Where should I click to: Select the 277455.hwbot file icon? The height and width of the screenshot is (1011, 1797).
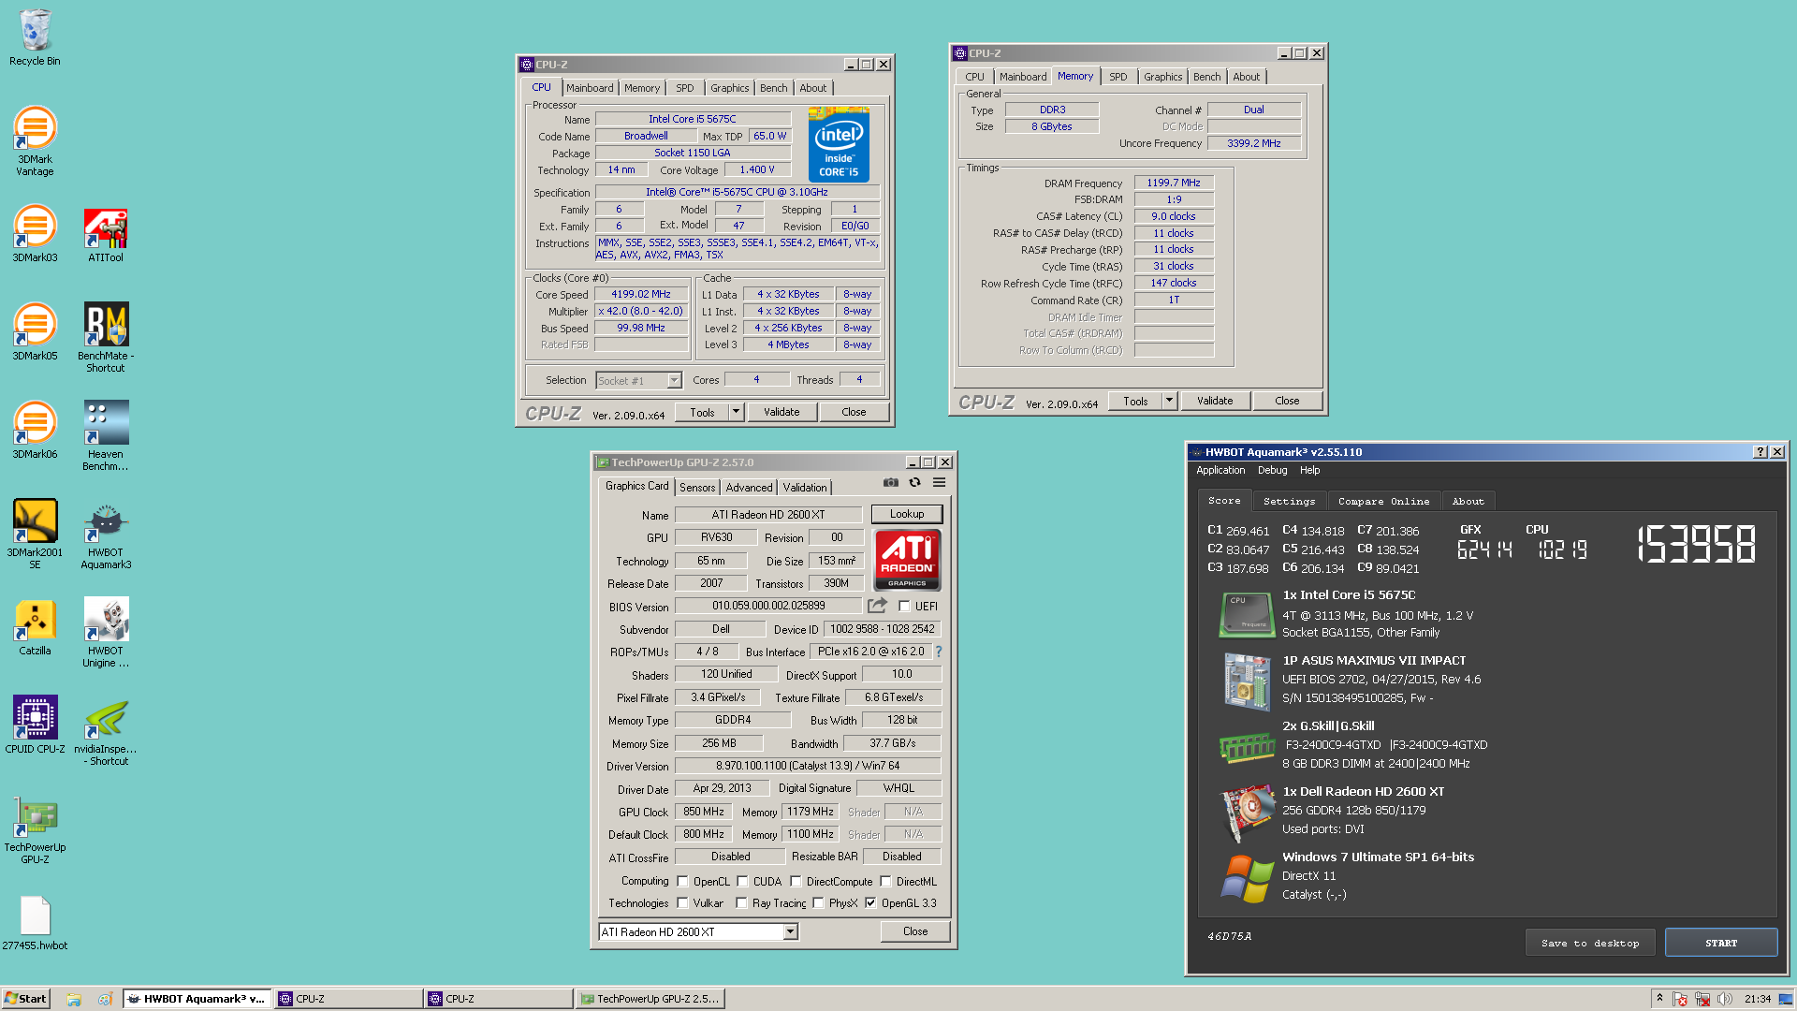35,922
